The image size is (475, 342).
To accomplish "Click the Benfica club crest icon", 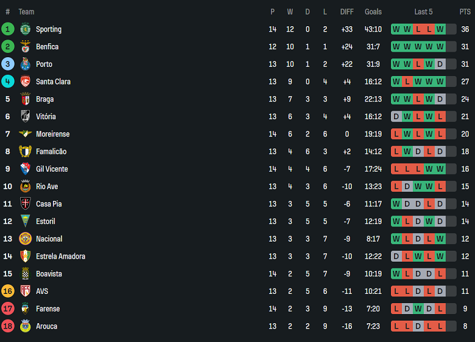I will (x=25, y=47).
